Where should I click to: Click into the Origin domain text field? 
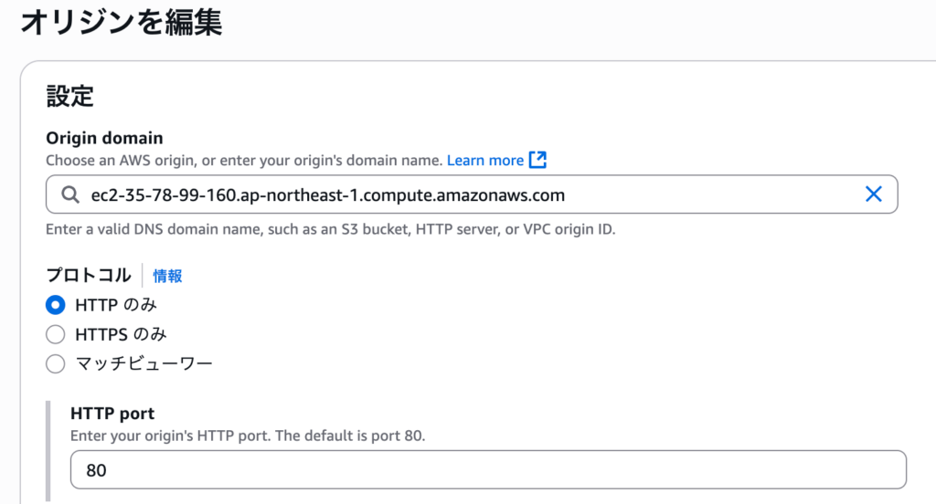click(457, 194)
